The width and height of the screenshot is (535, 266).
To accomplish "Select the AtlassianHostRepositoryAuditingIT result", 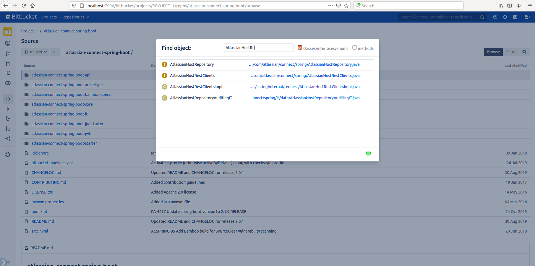I will click(201, 98).
